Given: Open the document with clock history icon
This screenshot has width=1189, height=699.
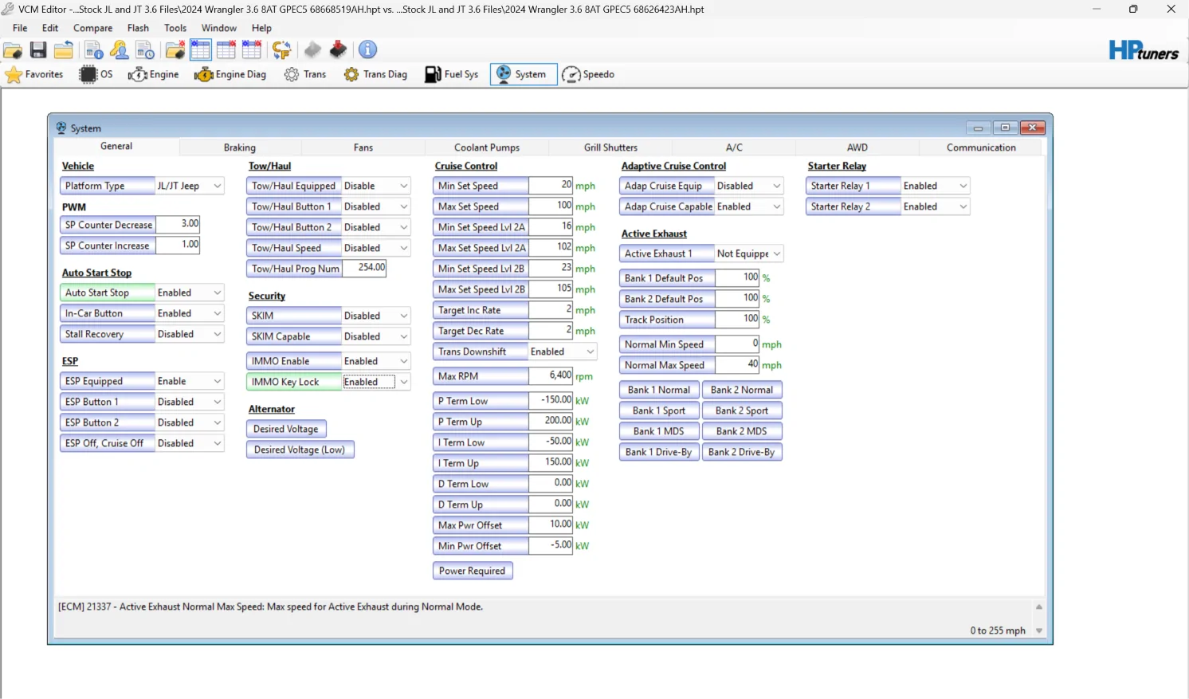Looking at the screenshot, I should click(x=145, y=50).
